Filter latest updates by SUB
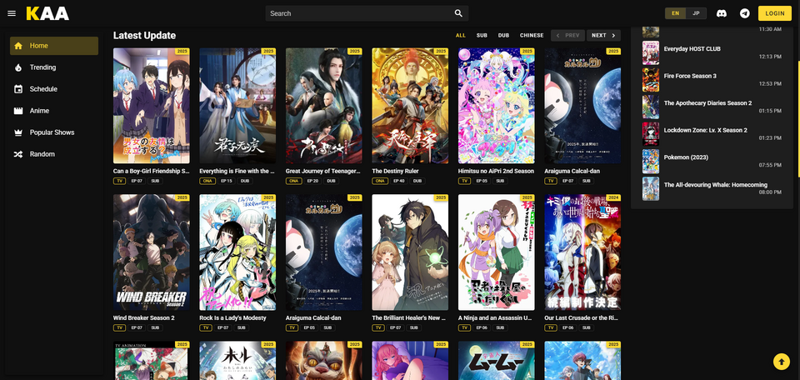This screenshot has width=800, height=380. coord(482,35)
